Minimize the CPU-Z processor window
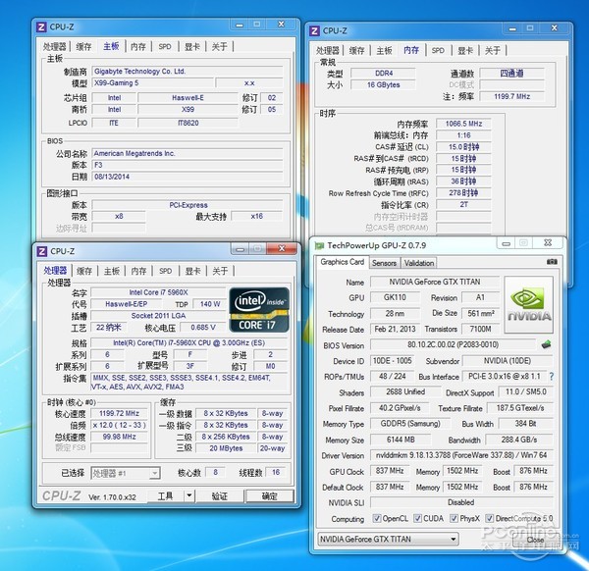This screenshot has height=571, width=589. 241,249
